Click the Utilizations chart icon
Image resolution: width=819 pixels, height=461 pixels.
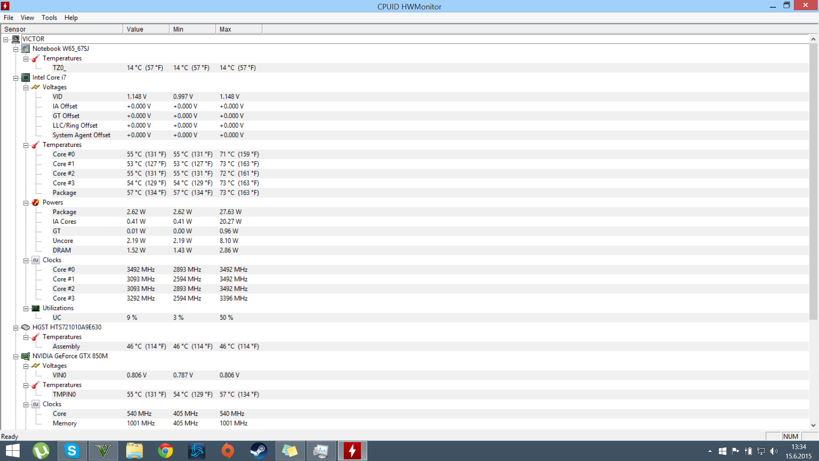point(36,308)
